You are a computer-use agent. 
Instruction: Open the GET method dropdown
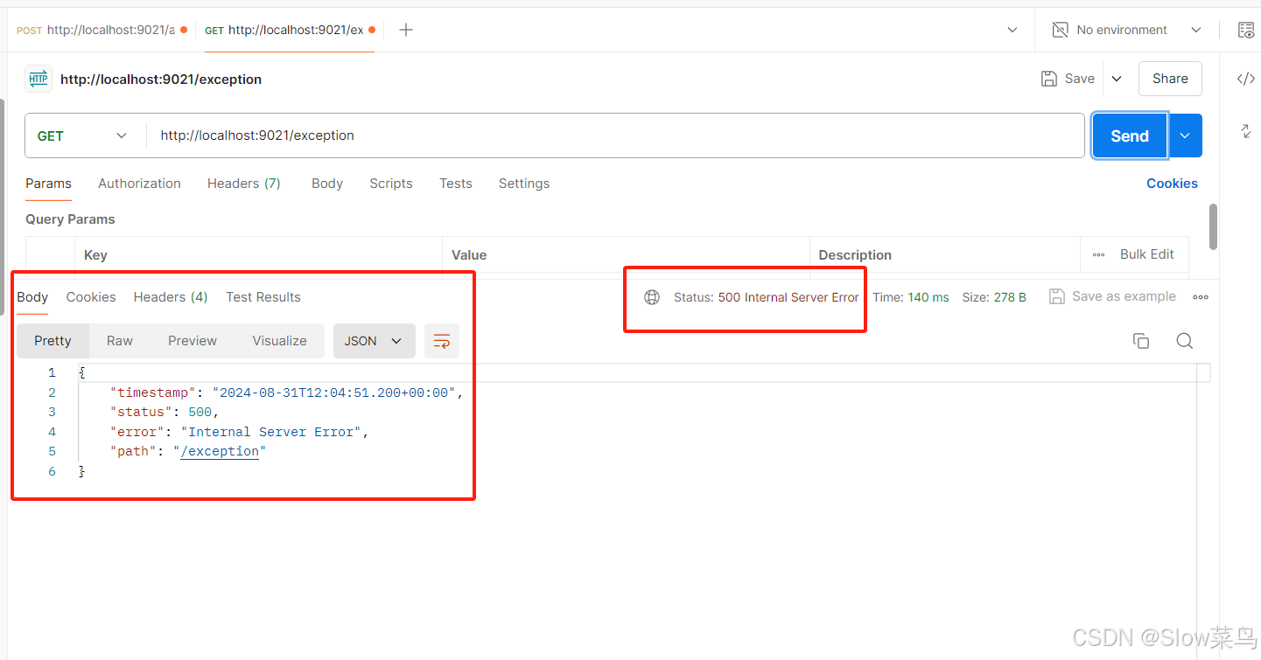[84, 135]
